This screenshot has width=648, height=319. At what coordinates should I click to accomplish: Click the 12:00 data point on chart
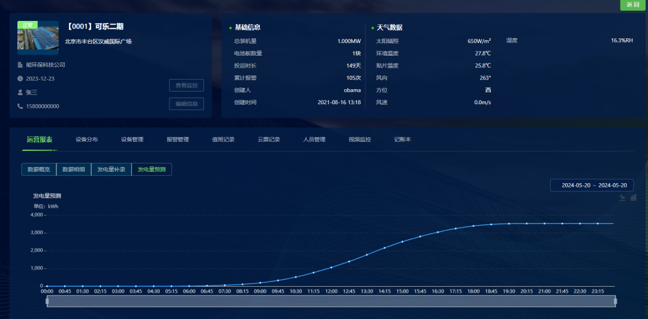pos(331,268)
